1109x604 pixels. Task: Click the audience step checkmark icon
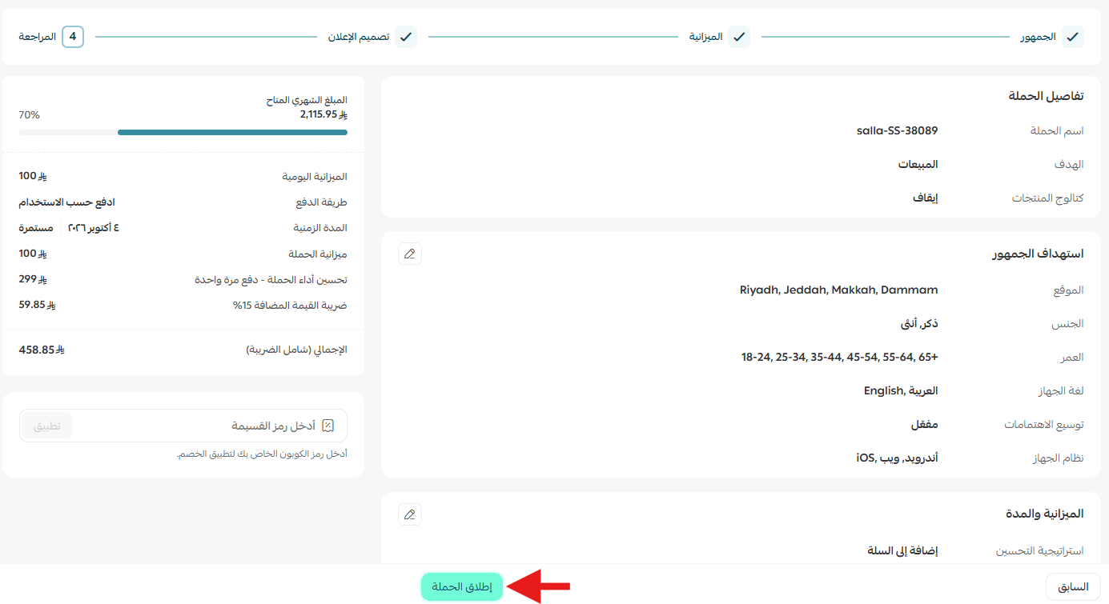pyautogui.click(x=1073, y=37)
